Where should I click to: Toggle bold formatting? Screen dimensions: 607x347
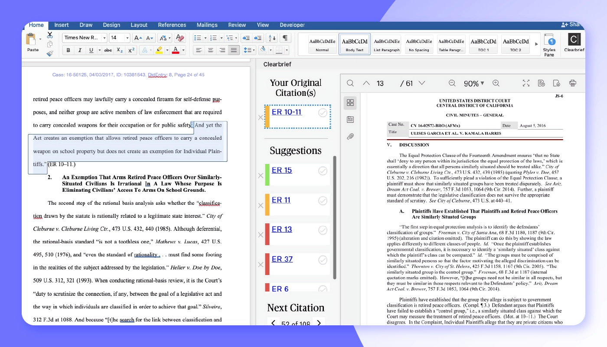pyautogui.click(x=69, y=50)
